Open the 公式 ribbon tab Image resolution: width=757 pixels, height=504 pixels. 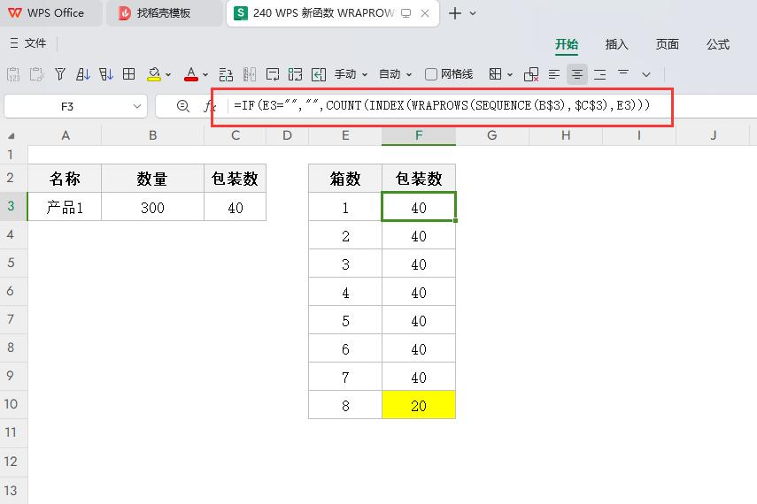coord(717,44)
